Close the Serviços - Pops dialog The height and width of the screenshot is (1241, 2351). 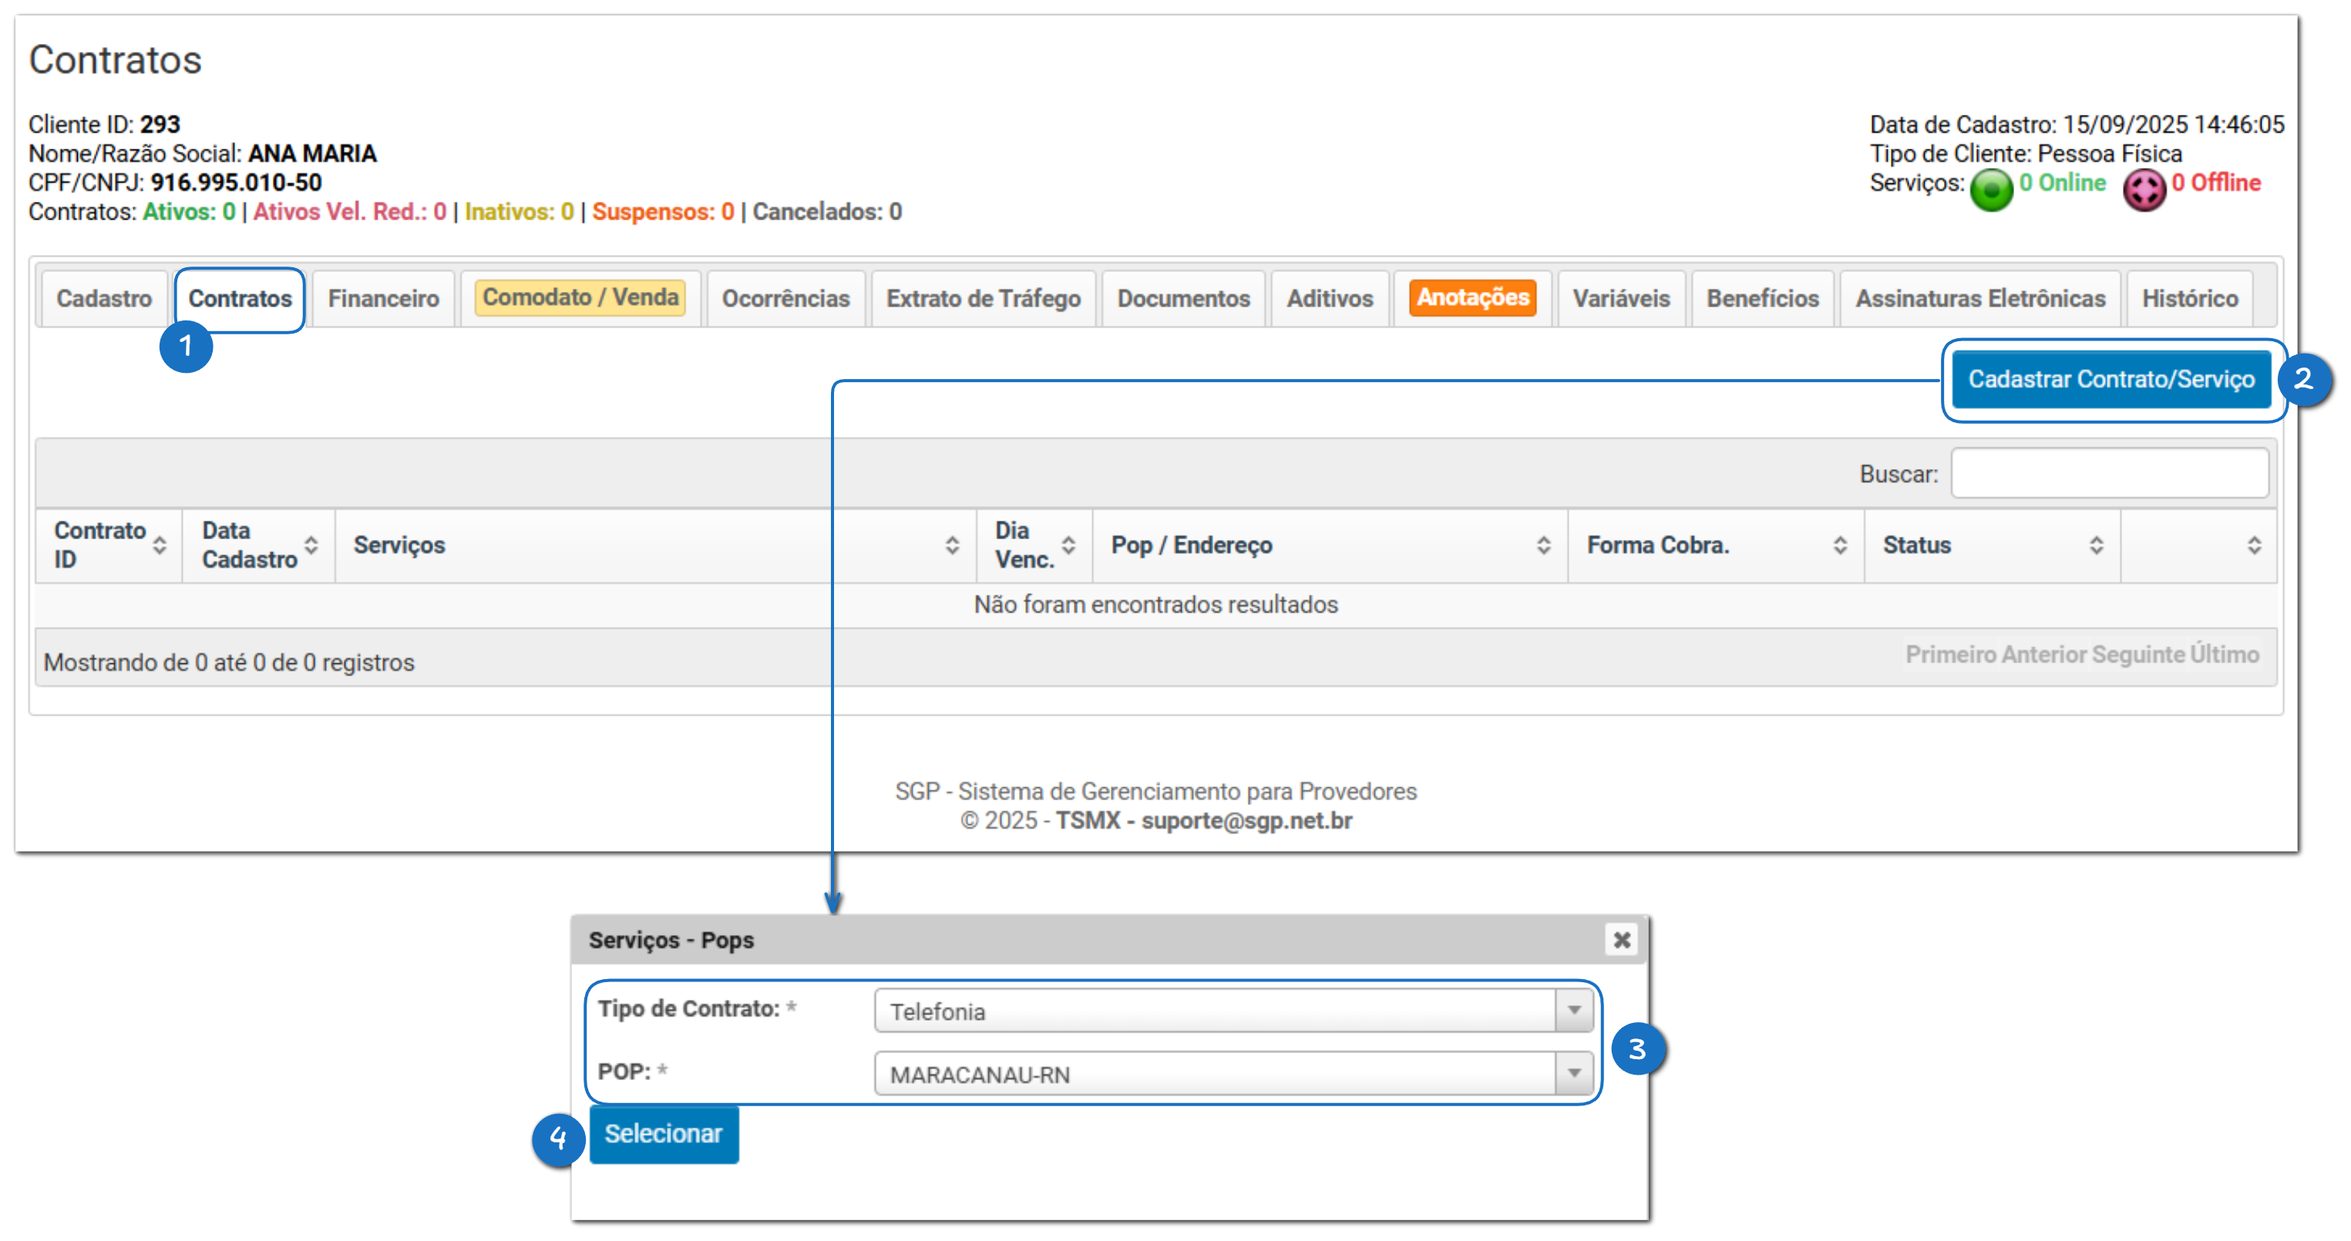coord(1621,939)
